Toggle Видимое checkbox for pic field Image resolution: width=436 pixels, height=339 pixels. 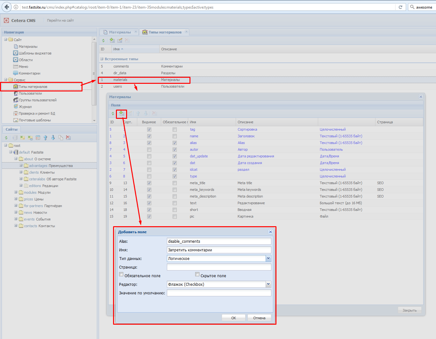pos(149,217)
